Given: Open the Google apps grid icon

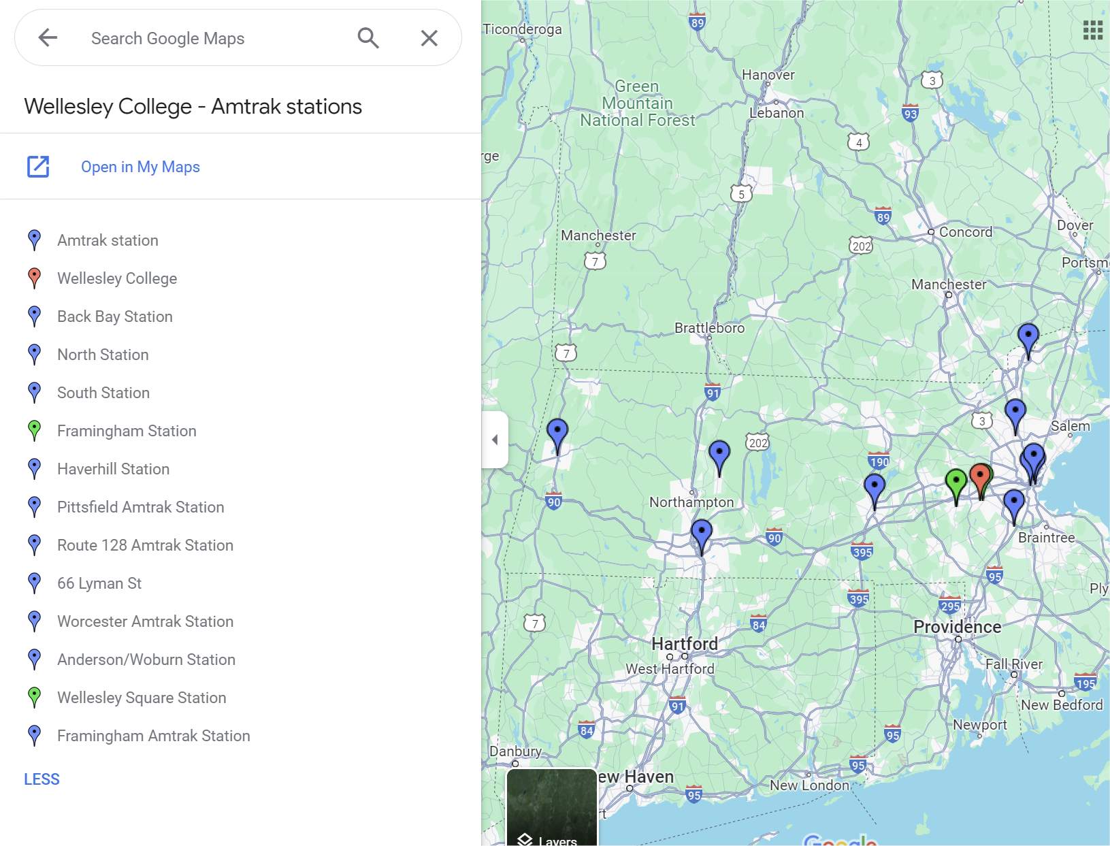Looking at the screenshot, I should point(1092,30).
